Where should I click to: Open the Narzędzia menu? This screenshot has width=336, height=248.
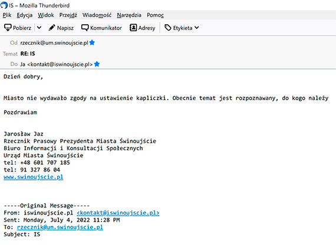129,15
